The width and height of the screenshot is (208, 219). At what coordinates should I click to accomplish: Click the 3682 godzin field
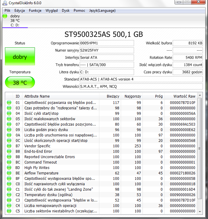tap(188, 72)
